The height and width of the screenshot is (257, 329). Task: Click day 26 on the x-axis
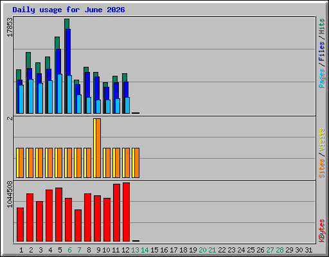pos(260,250)
